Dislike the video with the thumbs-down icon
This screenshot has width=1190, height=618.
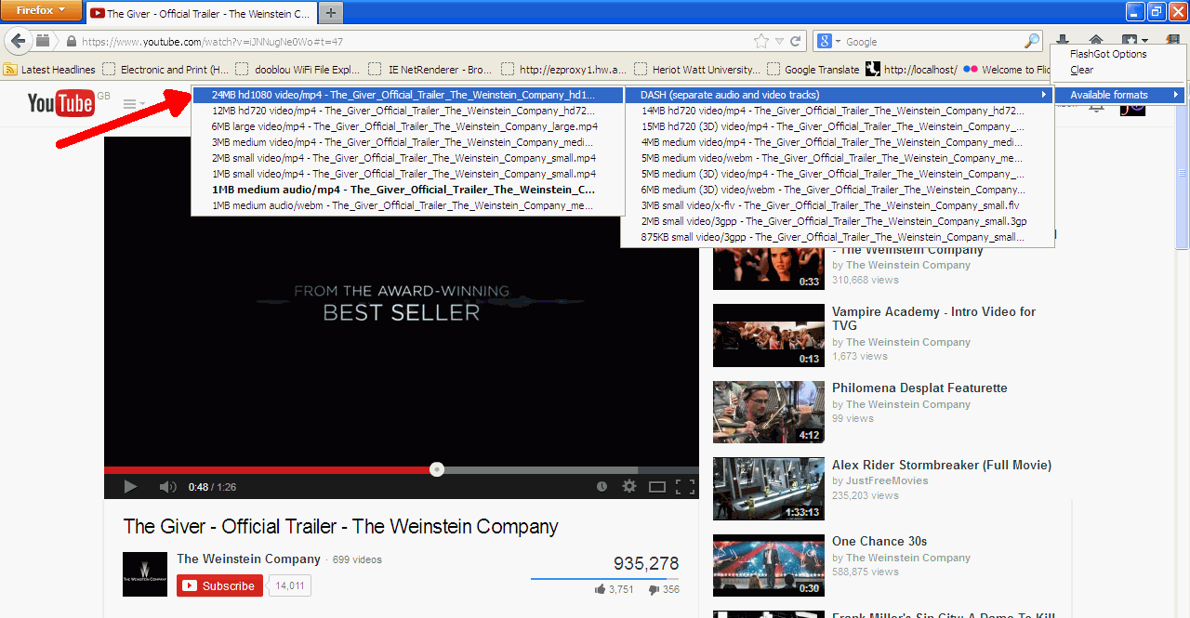click(654, 589)
